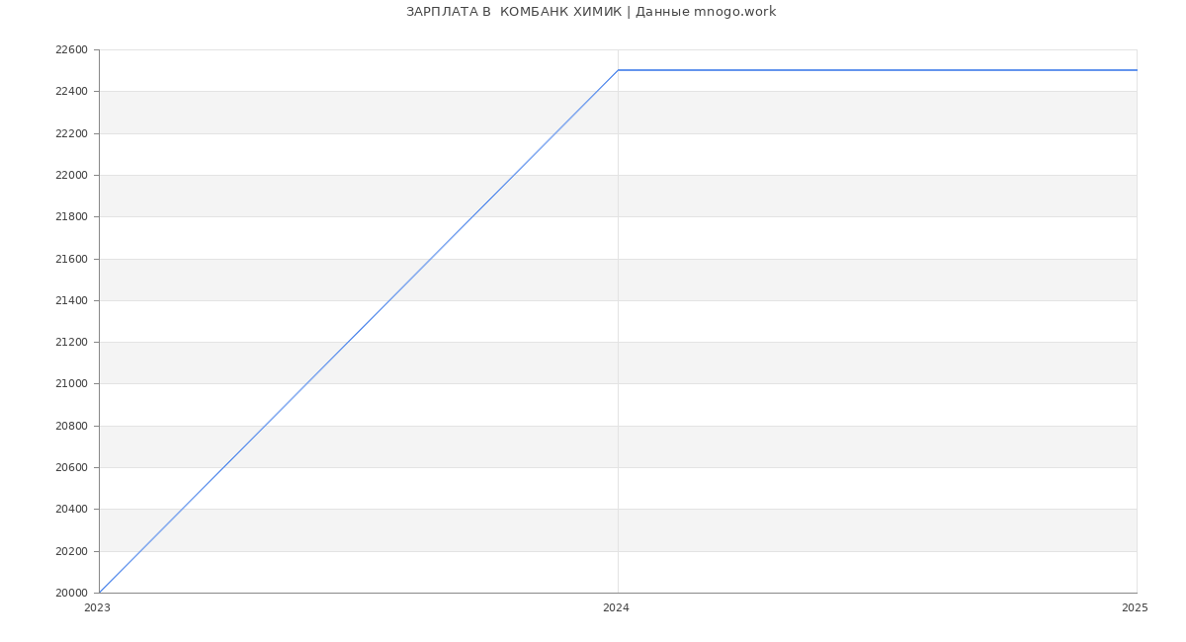Image resolution: width=1186 pixels, height=642 pixels.
Task: Click the 20200 y-axis label
Action: [71, 552]
